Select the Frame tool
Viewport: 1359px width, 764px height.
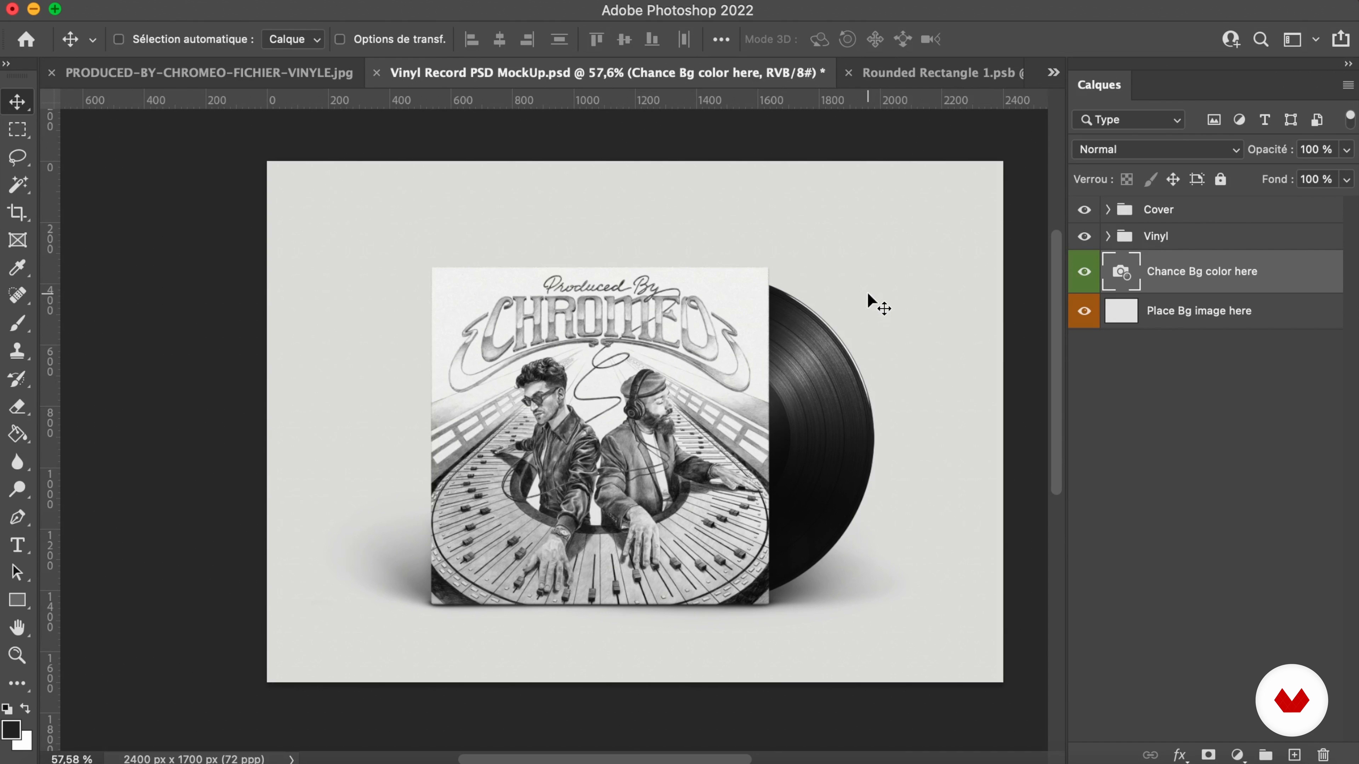(17, 241)
